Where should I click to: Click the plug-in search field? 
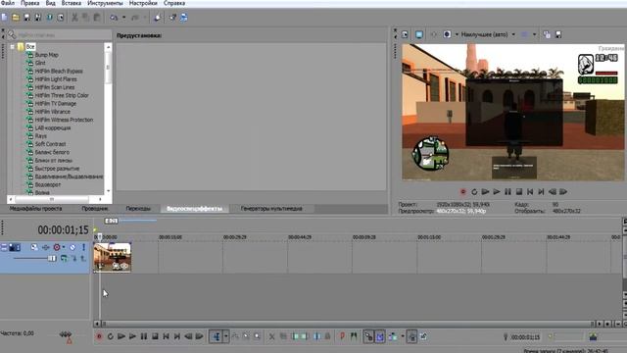[x=64, y=35]
